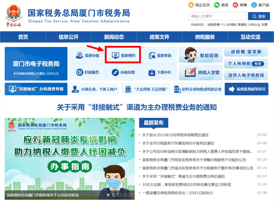Open the 厦门市电子税务局 banner
This screenshot has height=206, width=274.
point(36,64)
